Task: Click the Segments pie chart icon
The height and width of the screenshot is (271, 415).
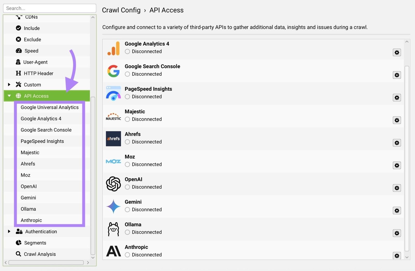Action: 19,243
